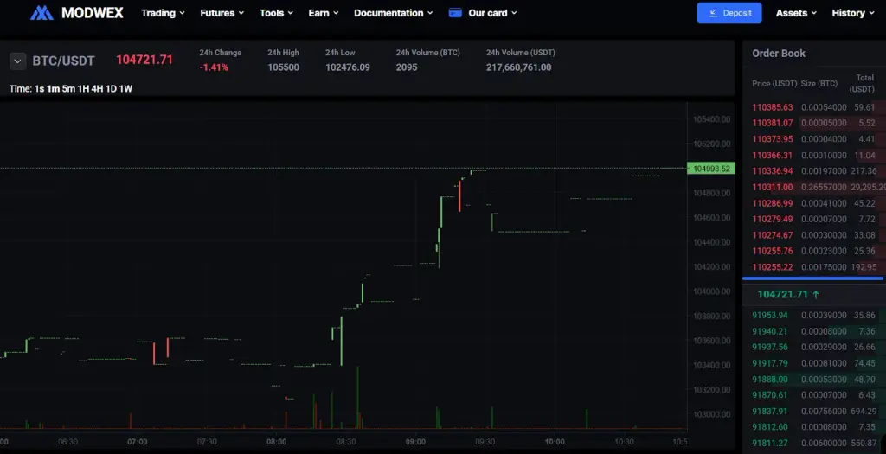Click the MODWEX logo icon

tap(42, 13)
